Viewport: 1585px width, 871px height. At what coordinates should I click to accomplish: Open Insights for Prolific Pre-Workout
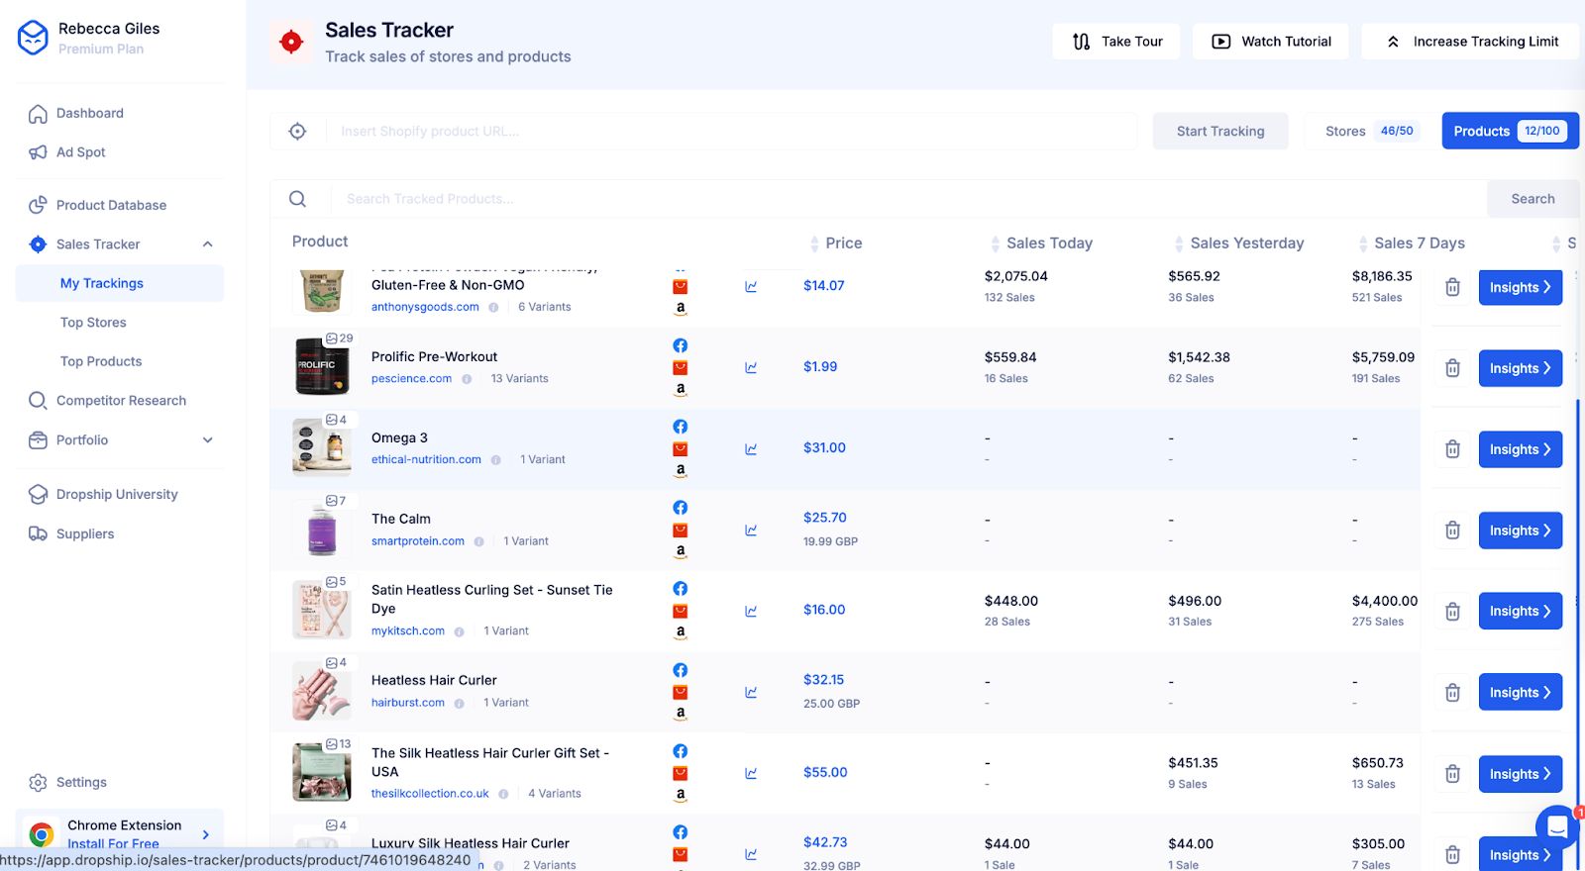(x=1520, y=368)
